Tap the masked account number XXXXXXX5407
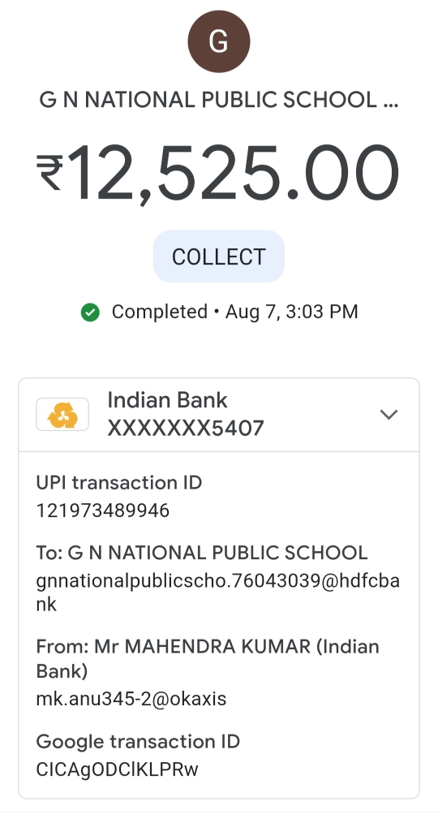 click(186, 429)
